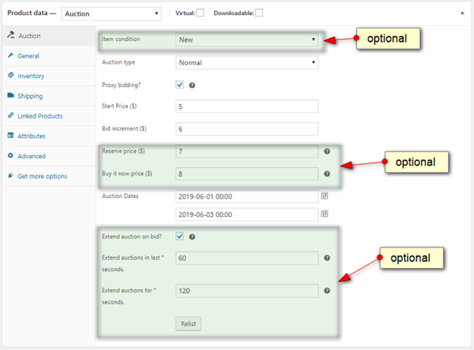Click help icon for Extend auctions for seconds
Viewport: 474px width, 350px height.
(x=327, y=290)
